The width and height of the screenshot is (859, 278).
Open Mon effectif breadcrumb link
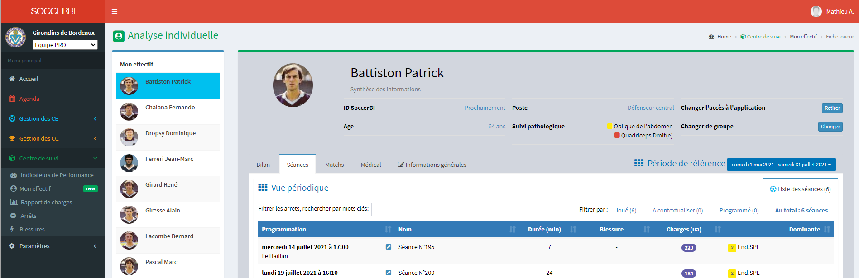point(803,37)
